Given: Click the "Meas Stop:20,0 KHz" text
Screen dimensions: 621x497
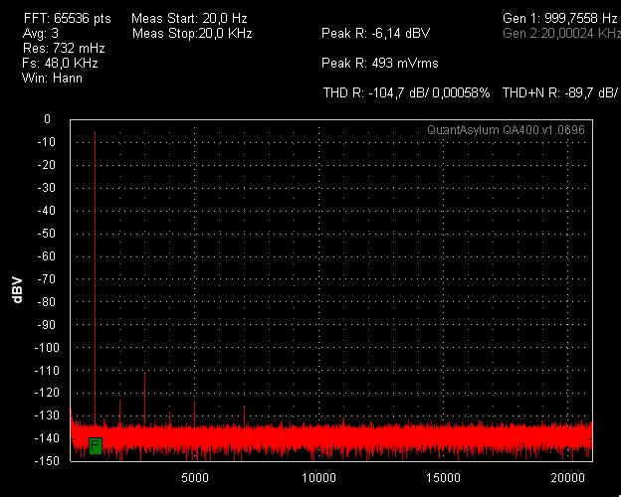Looking at the screenshot, I should pyautogui.click(x=192, y=34).
